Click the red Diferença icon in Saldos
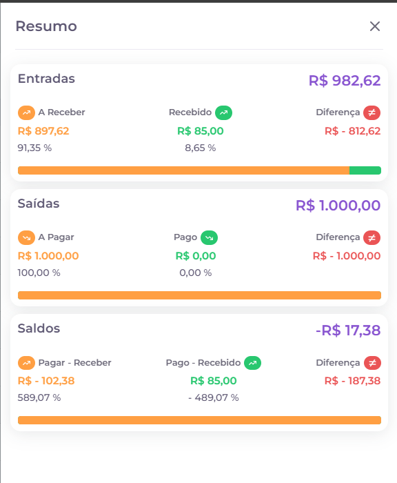Screen dimensions: 397x483 372,363
